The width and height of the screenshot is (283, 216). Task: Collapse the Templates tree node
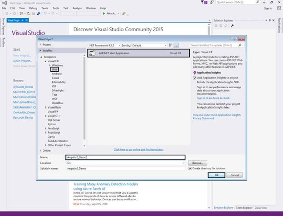tap(41, 57)
